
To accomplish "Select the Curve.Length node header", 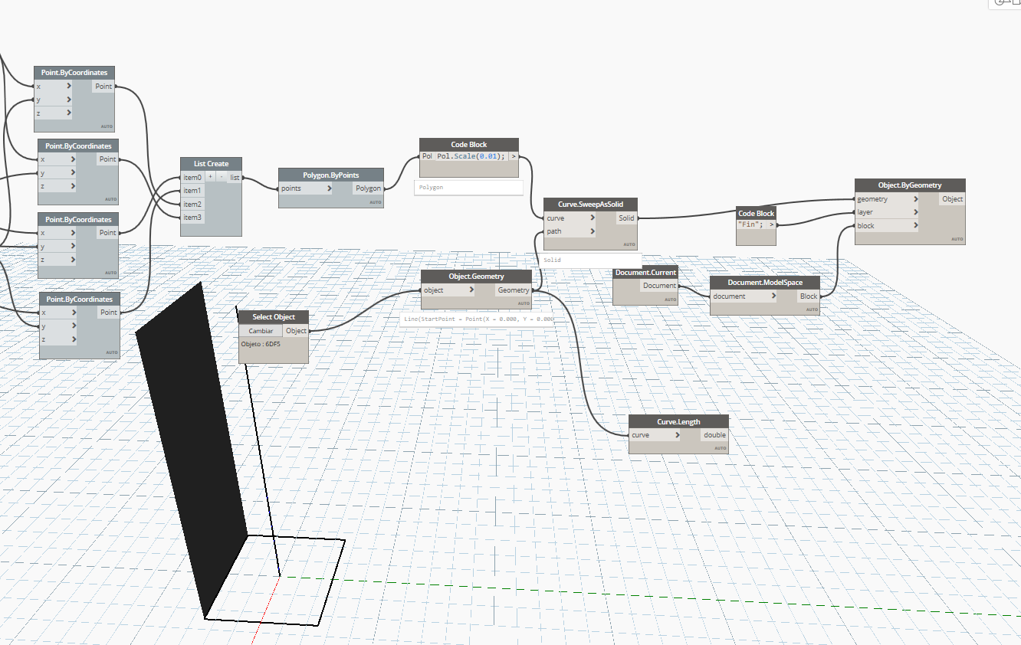I will 678,421.
